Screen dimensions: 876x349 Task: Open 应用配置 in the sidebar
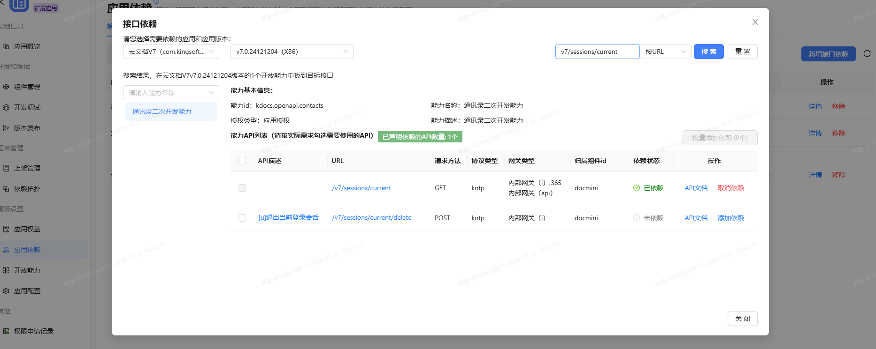coord(27,291)
